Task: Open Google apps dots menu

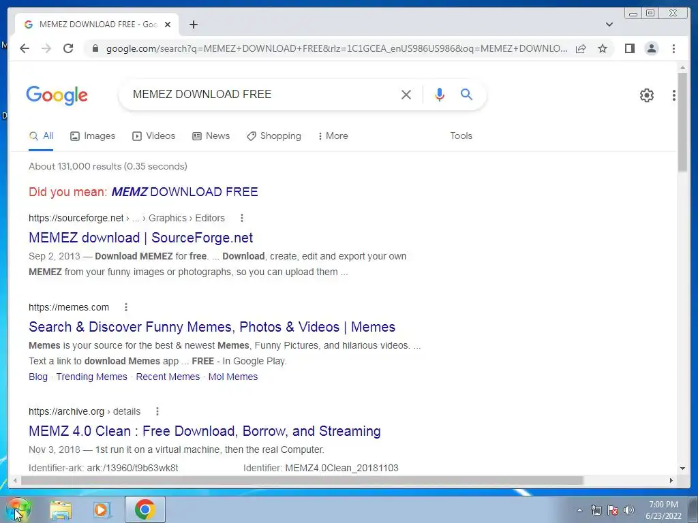Action: coord(674,95)
